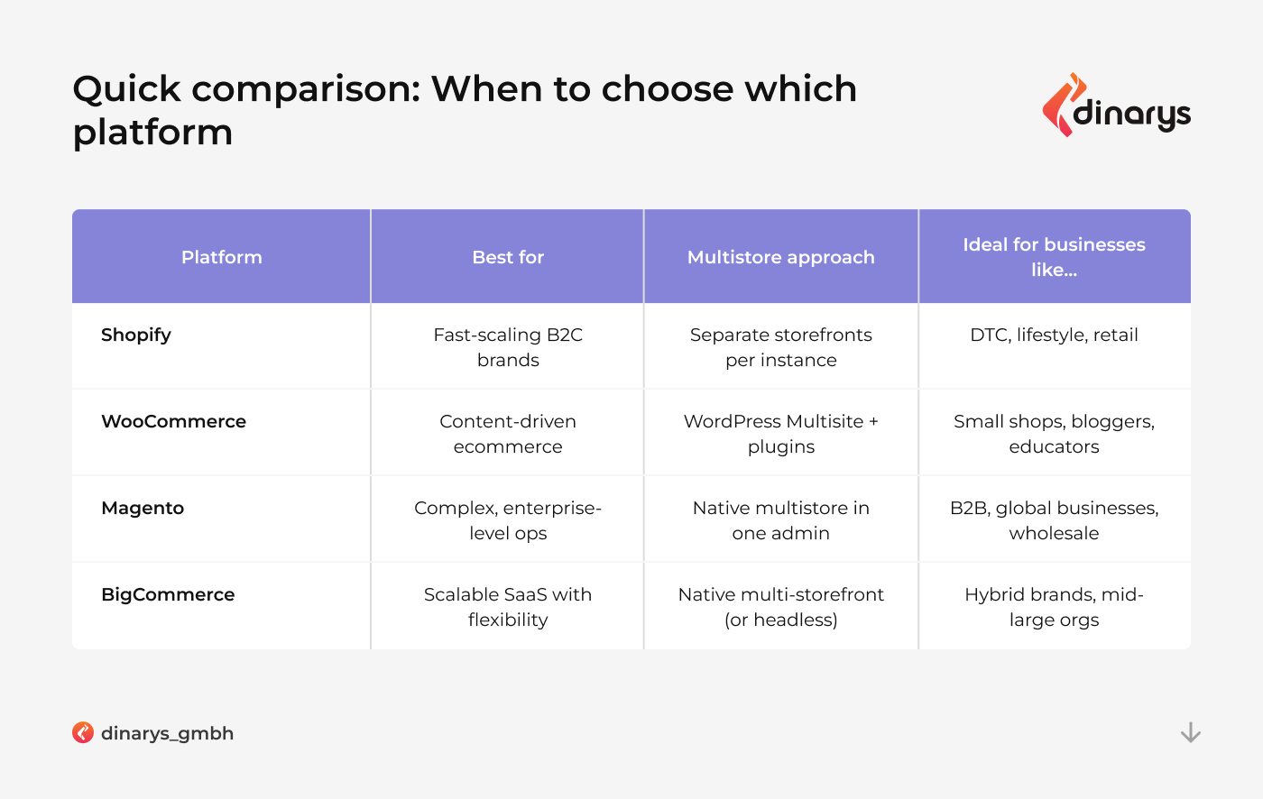1263x799 pixels.
Task: Click the Scalable SaaS with flexibility cell
Action: click(508, 607)
